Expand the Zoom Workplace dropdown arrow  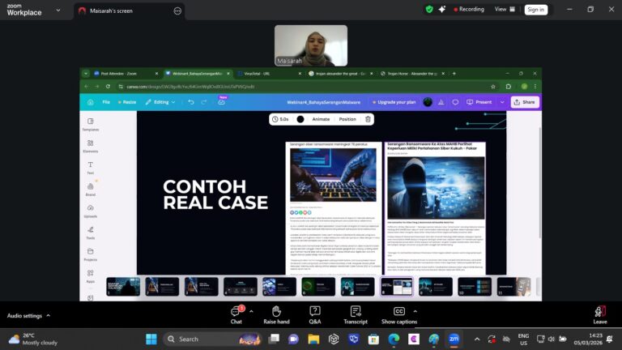(x=56, y=11)
